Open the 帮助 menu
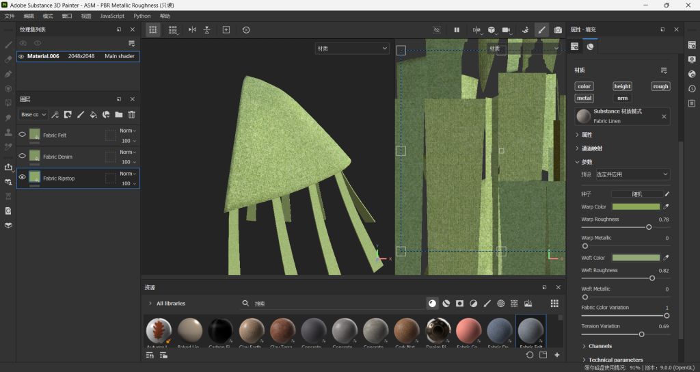Screen dimensions: 700x372 (165, 16)
